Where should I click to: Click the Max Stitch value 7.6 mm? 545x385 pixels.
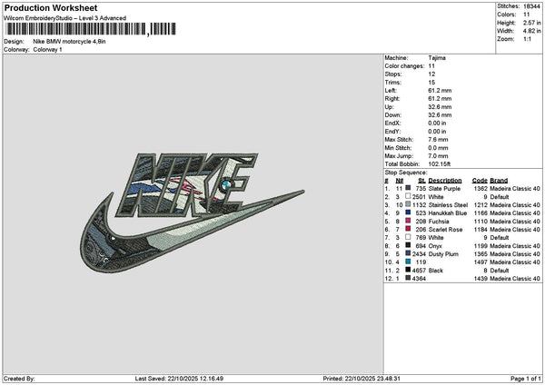[438, 139]
